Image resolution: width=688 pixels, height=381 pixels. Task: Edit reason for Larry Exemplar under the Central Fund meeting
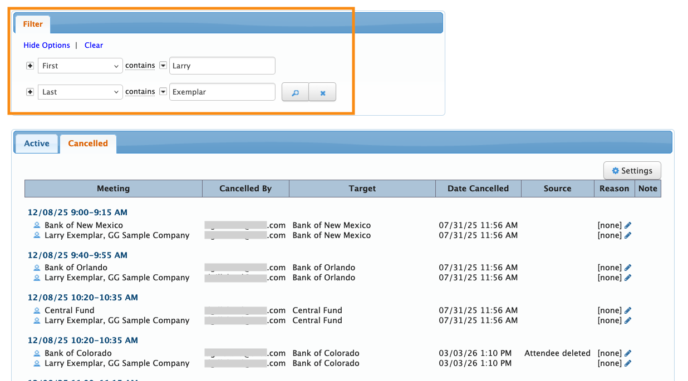(628, 320)
